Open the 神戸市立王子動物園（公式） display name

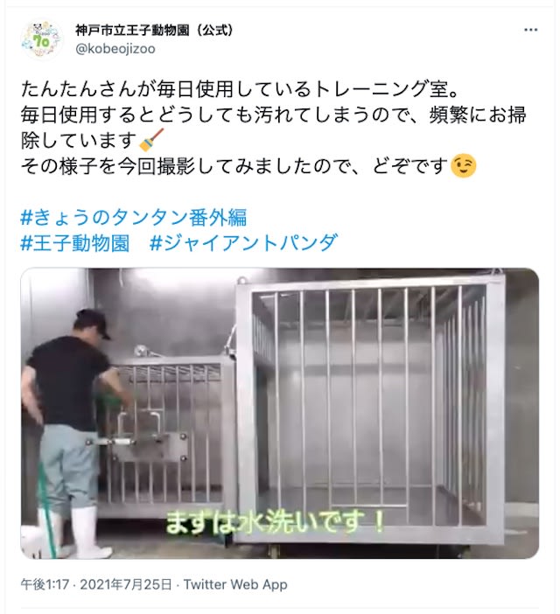pyautogui.click(x=154, y=30)
